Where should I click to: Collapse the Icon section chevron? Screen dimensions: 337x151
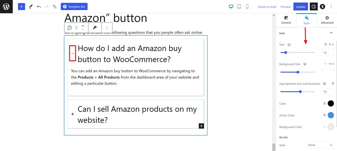pyautogui.click(x=331, y=33)
